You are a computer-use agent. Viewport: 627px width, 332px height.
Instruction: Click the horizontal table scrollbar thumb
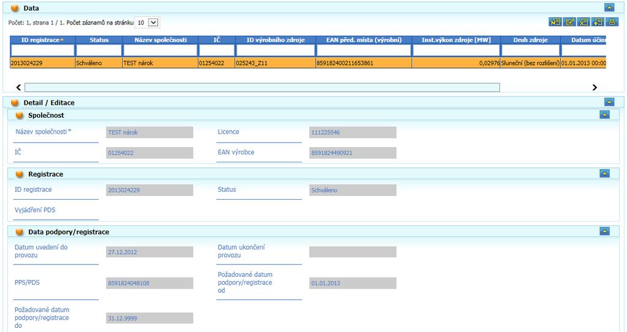pyautogui.click(x=262, y=87)
